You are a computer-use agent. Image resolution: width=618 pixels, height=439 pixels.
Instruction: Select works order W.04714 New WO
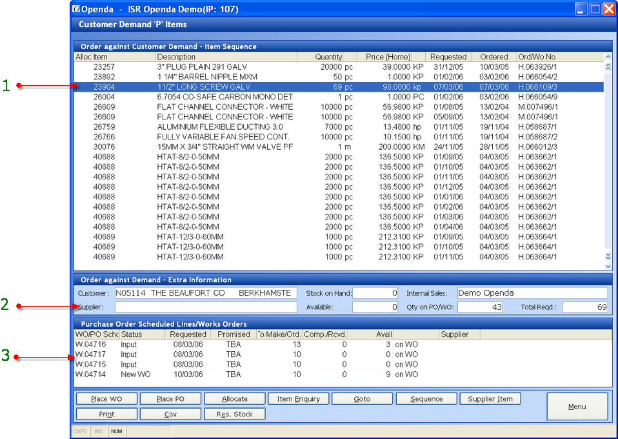pos(343,374)
